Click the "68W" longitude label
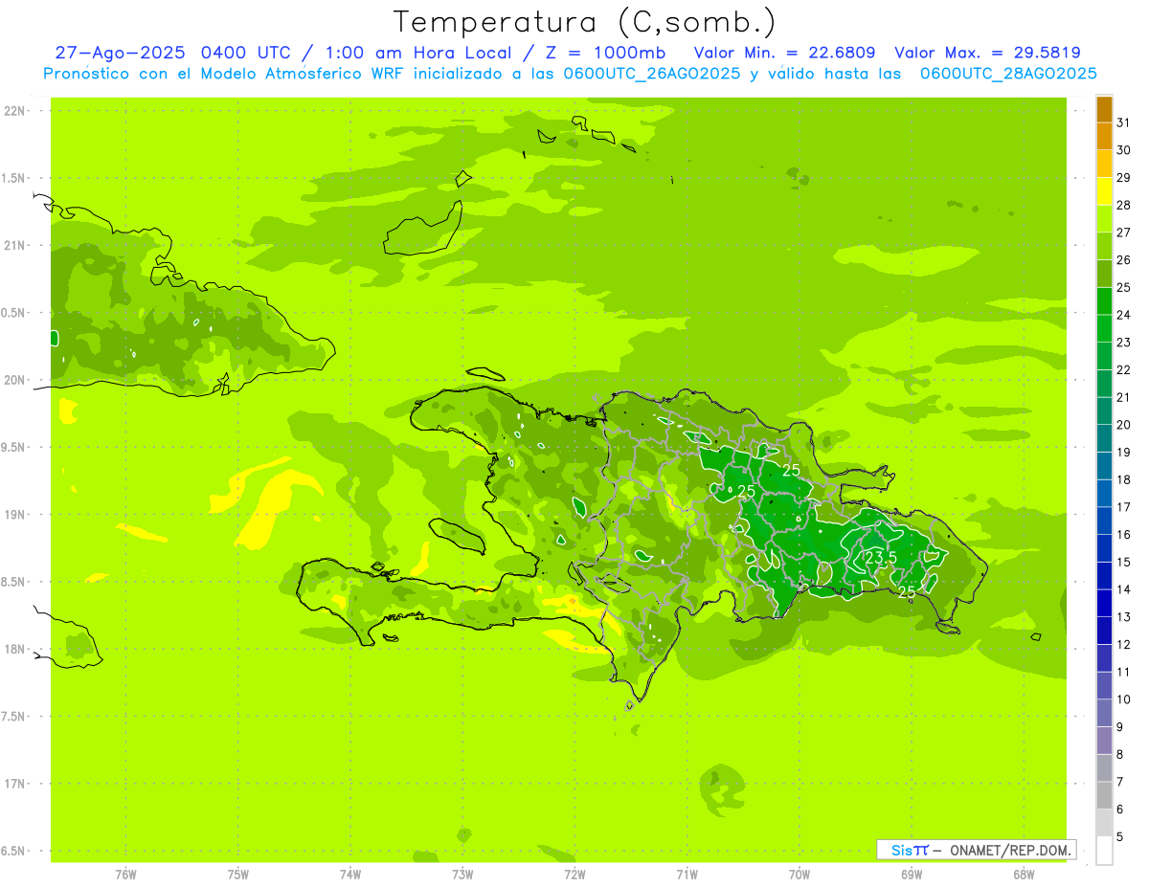 [1024, 875]
